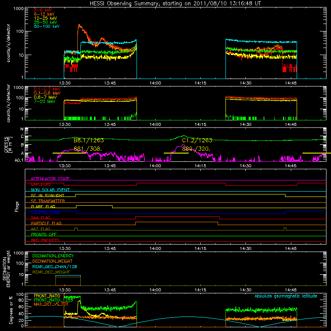Select the SC_IN_SUNLIGHT flag label
Viewport: 331px width, 331px height.
pyautogui.click(x=48, y=195)
